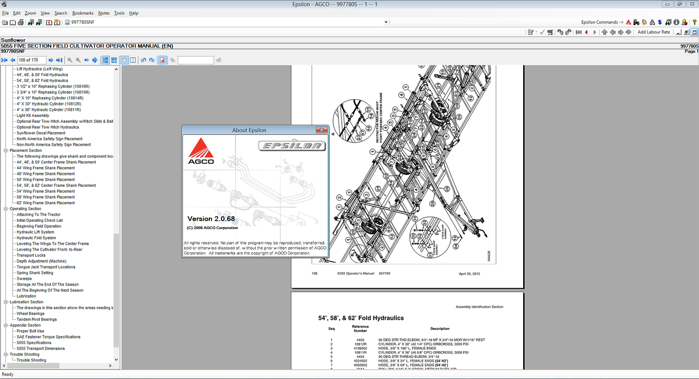
Task: Select 4" X 30" Hydraulic Cylinder (10812R) bookmark
Action: (49, 104)
